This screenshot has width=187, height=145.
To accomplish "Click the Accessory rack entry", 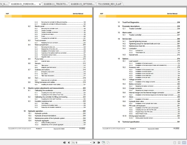I will click(x=151, y=67).
